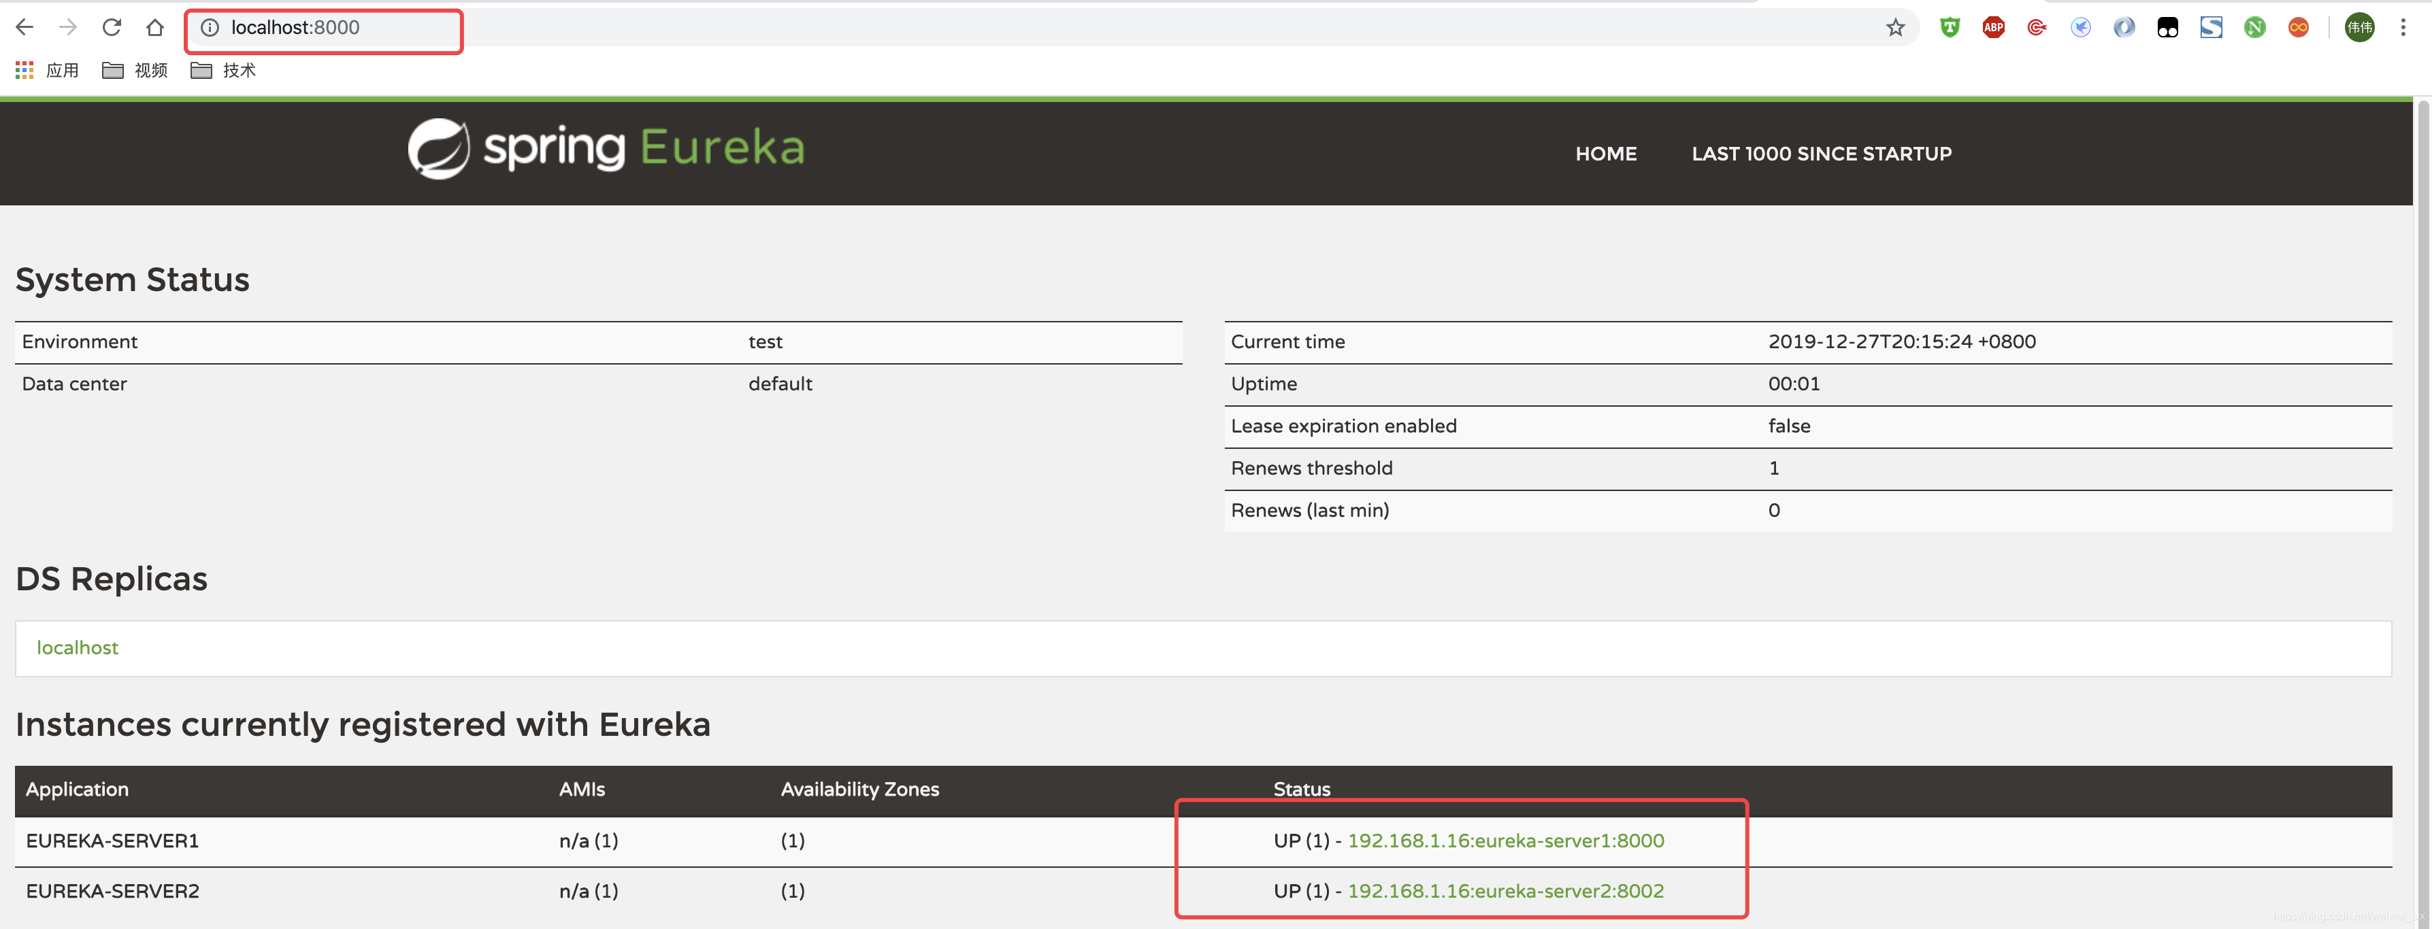Open the 应用 apps grid shortcut
Image resolution: width=2432 pixels, height=929 pixels.
[47, 71]
